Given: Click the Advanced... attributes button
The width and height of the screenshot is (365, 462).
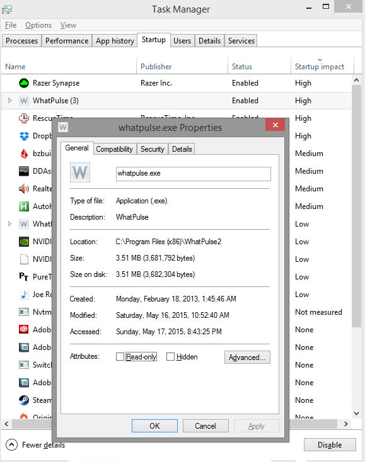Looking at the screenshot, I should tap(247, 357).
